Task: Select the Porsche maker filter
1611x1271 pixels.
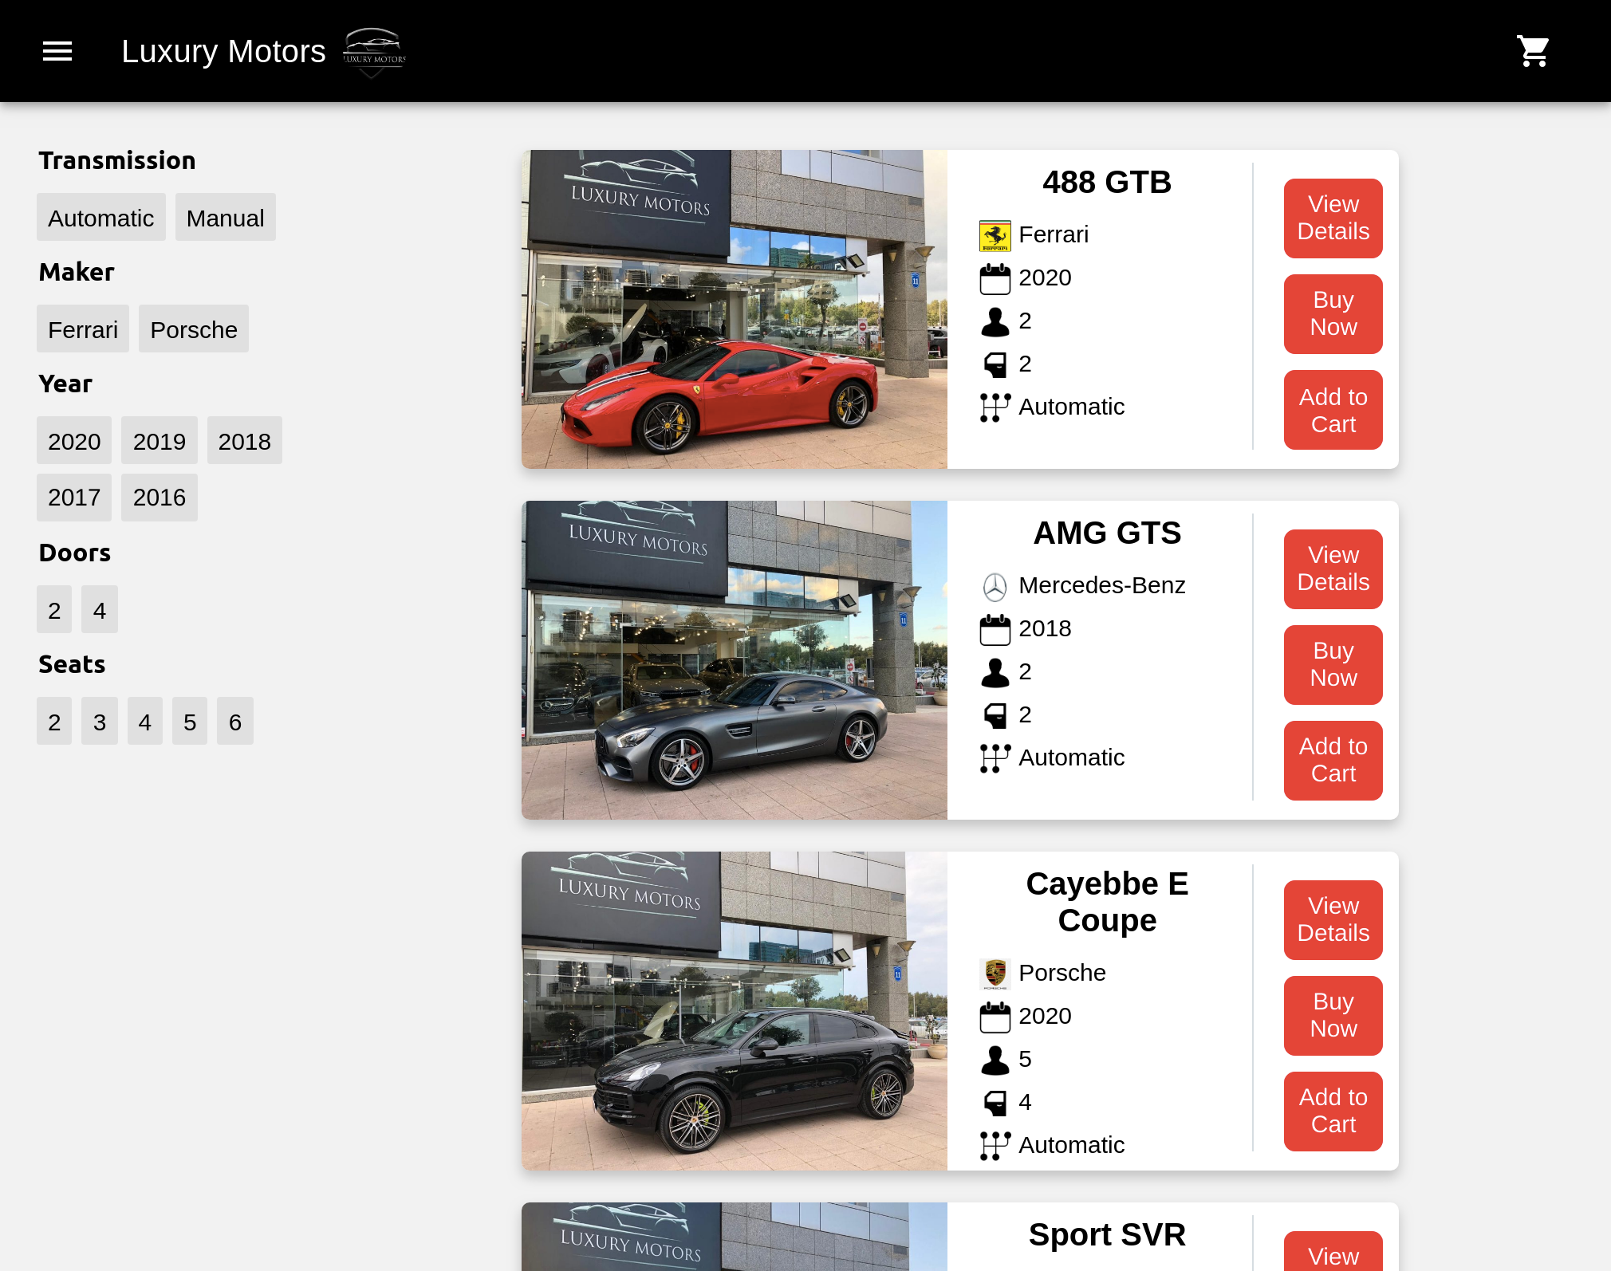Action: pos(194,329)
